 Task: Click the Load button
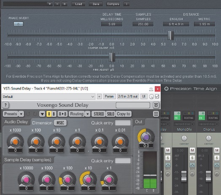(78, 4)
